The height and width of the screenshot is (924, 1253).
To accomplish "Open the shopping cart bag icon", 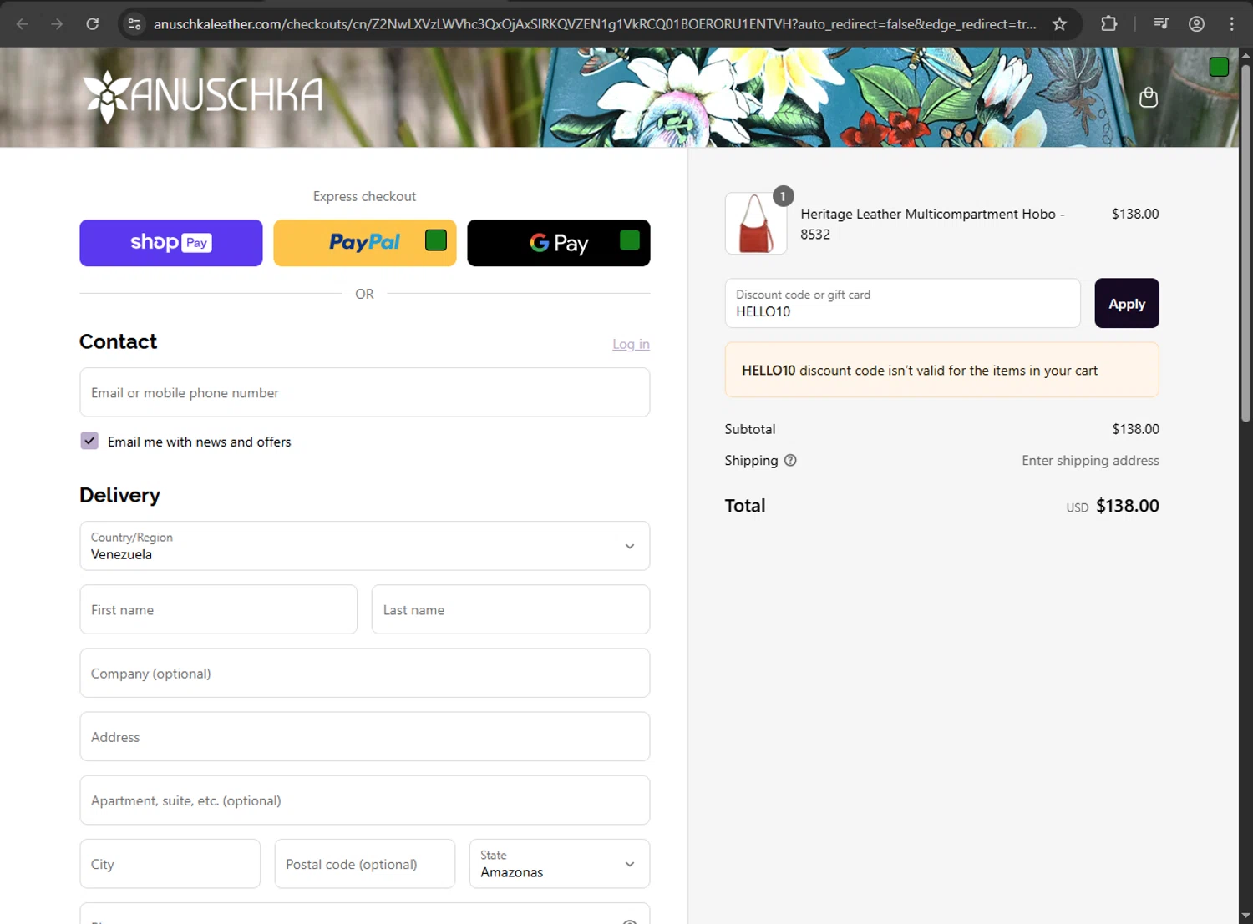I will point(1149,98).
